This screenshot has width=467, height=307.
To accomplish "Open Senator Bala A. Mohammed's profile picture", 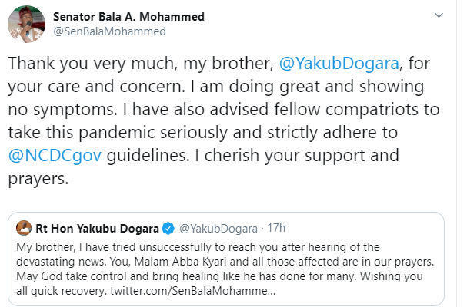I will click(x=25, y=25).
